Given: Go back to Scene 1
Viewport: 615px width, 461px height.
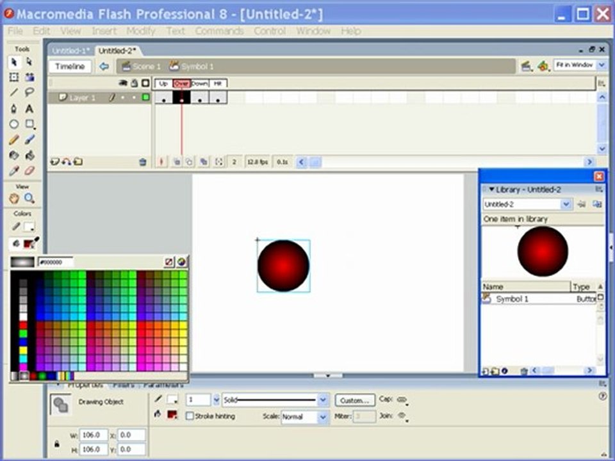Looking at the screenshot, I should coord(141,66).
